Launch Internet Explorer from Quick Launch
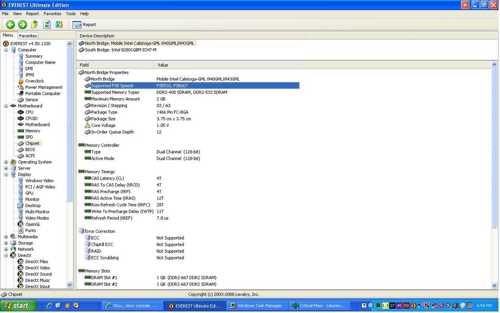This screenshot has width=500, height=313. (49, 306)
